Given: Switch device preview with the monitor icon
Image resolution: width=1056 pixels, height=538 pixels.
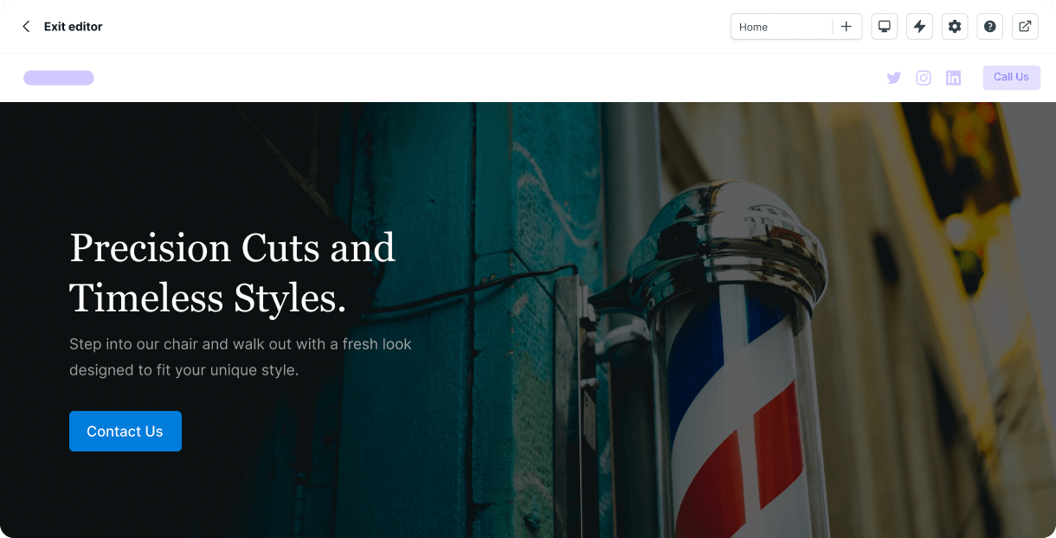Looking at the screenshot, I should tap(885, 27).
